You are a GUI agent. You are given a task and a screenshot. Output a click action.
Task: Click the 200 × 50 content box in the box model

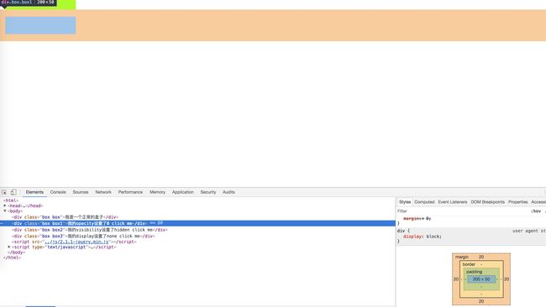coord(480,279)
